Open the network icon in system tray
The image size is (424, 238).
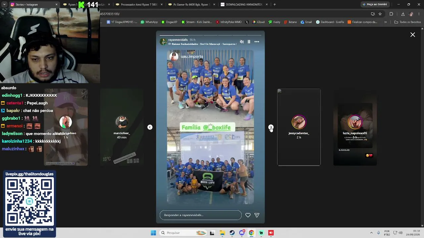tap(395, 233)
